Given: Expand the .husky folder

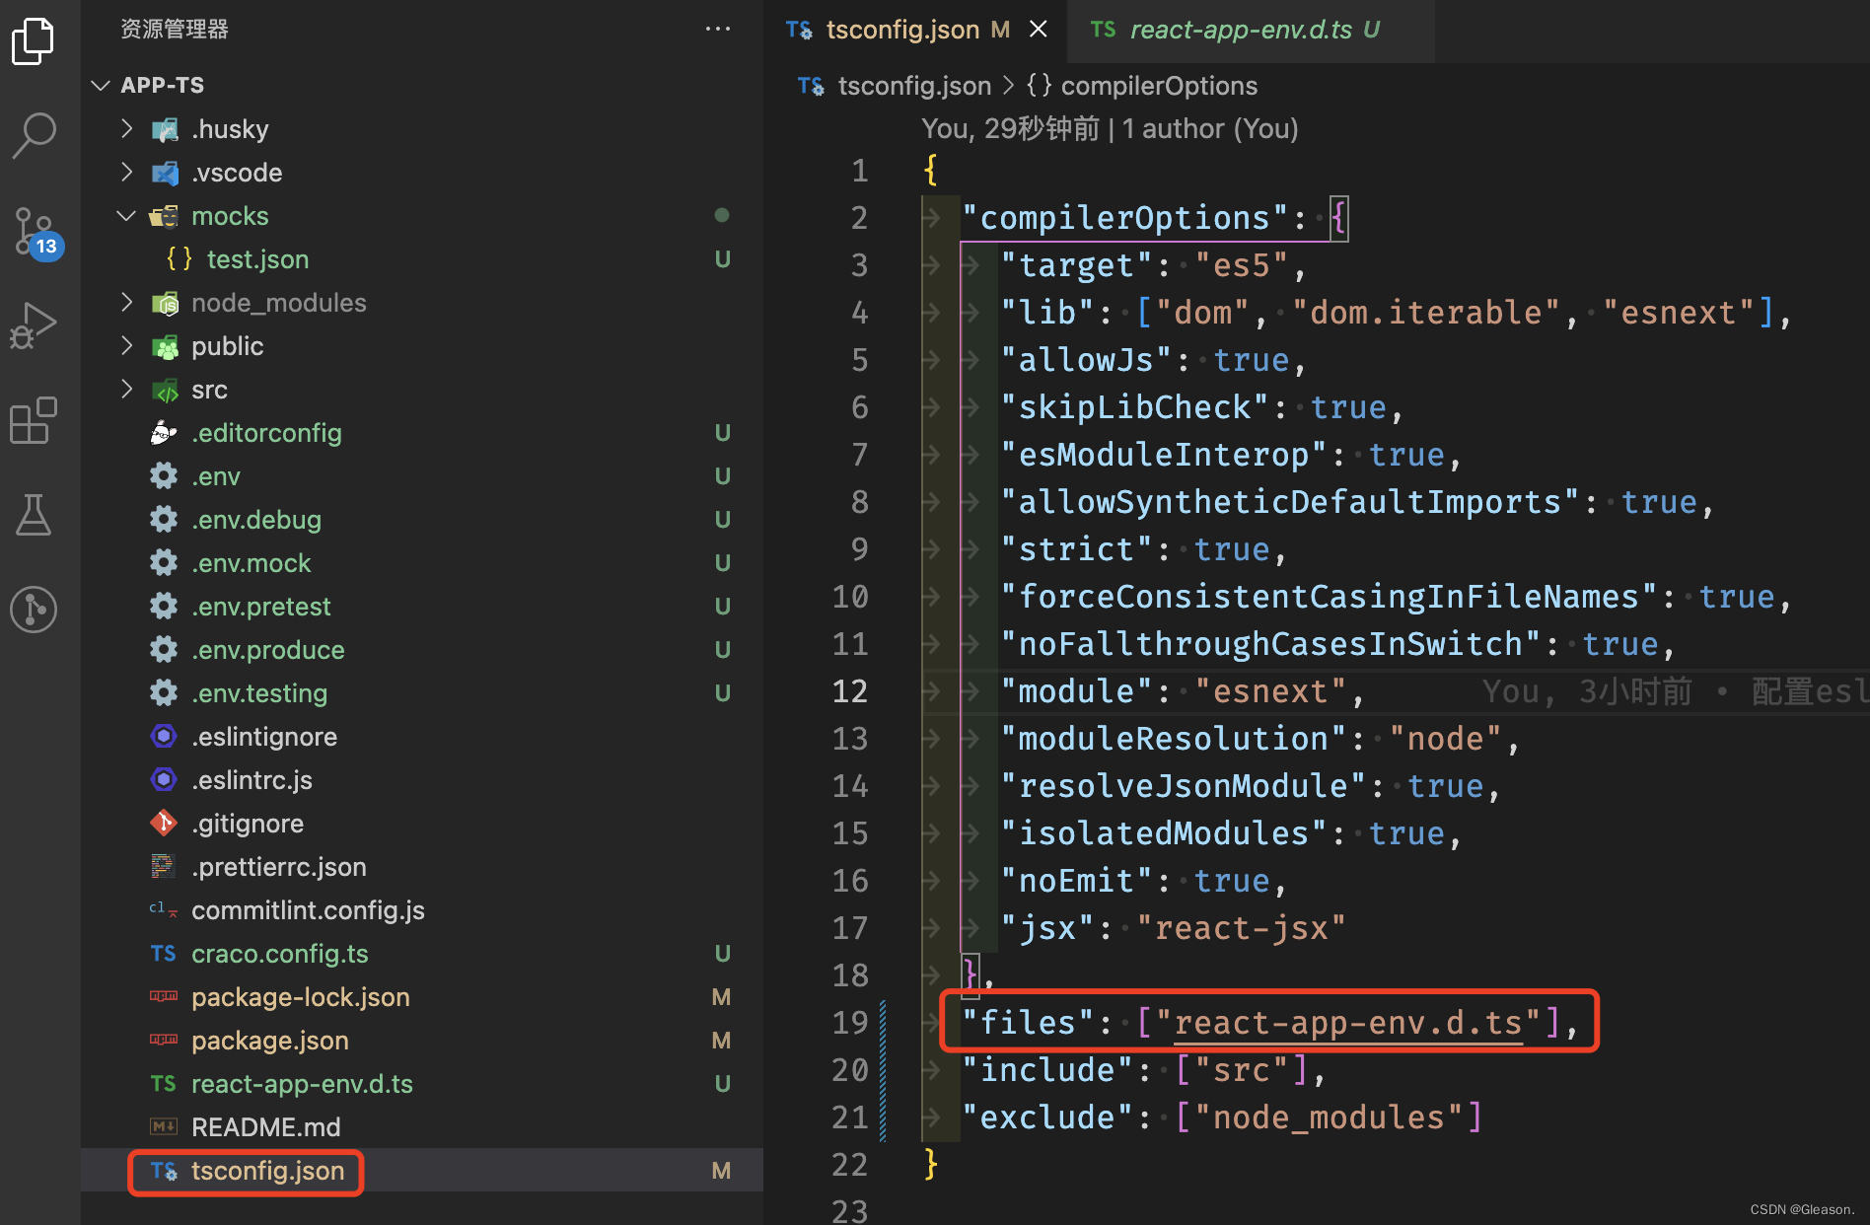Looking at the screenshot, I should click(126, 128).
